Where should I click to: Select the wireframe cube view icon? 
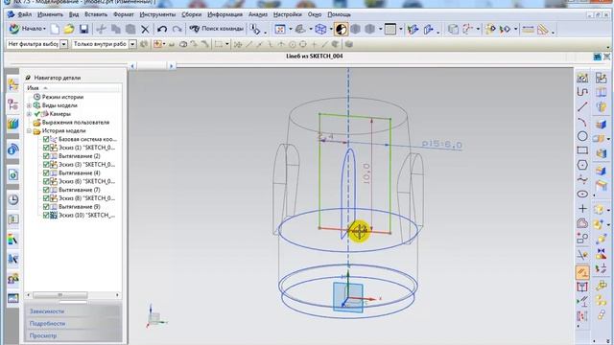click(x=320, y=29)
